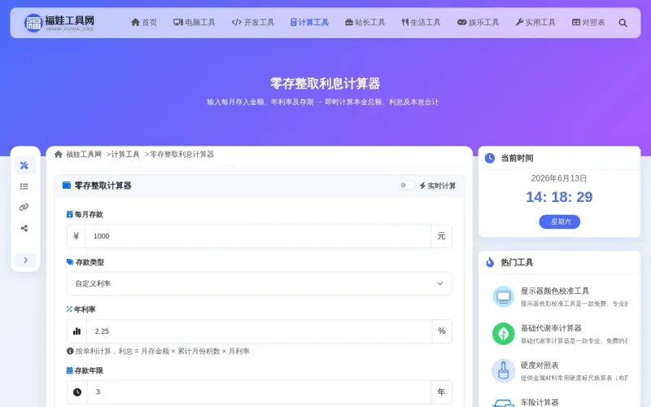This screenshot has width=651, height=407.
Task: Click the clock icon in 存款年限 field
Action: [x=77, y=392]
